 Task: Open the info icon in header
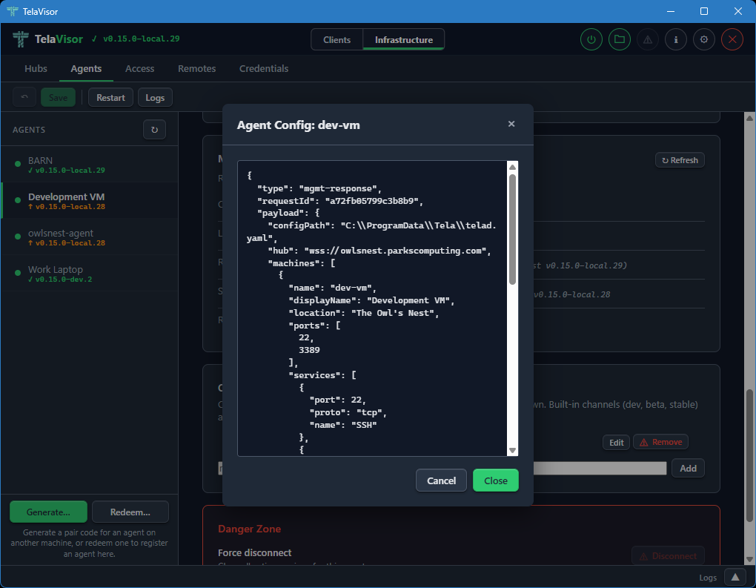click(676, 39)
